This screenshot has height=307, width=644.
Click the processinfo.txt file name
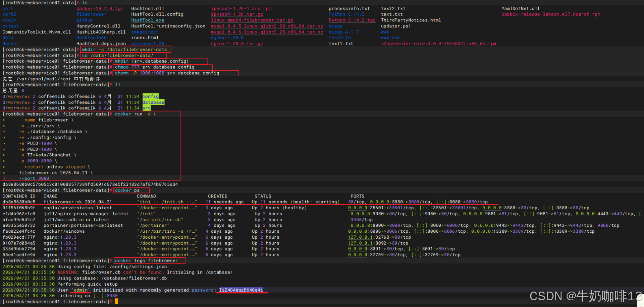[349, 8]
